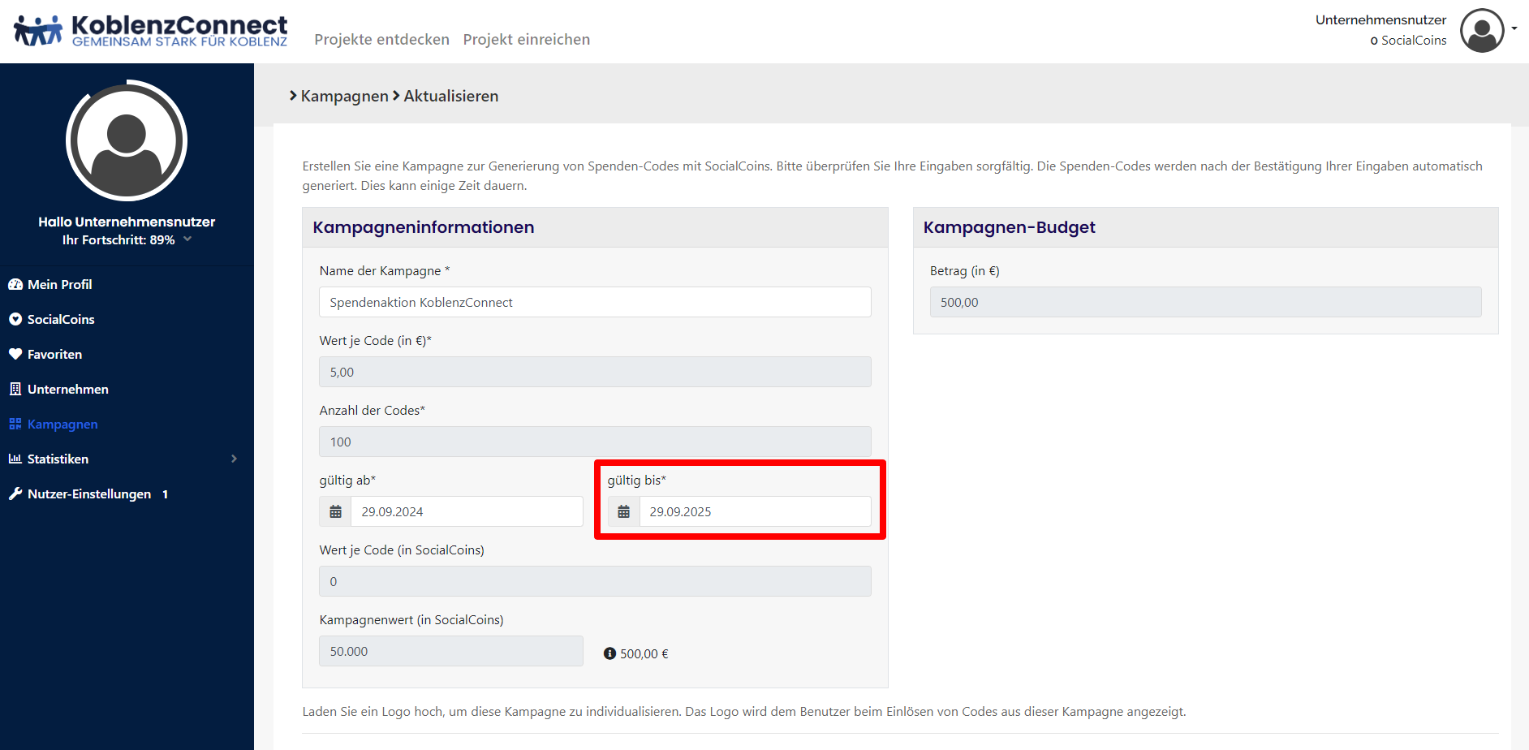The height and width of the screenshot is (750, 1529).
Task: Select Unternehmen in the sidebar
Action: click(x=67, y=390)
